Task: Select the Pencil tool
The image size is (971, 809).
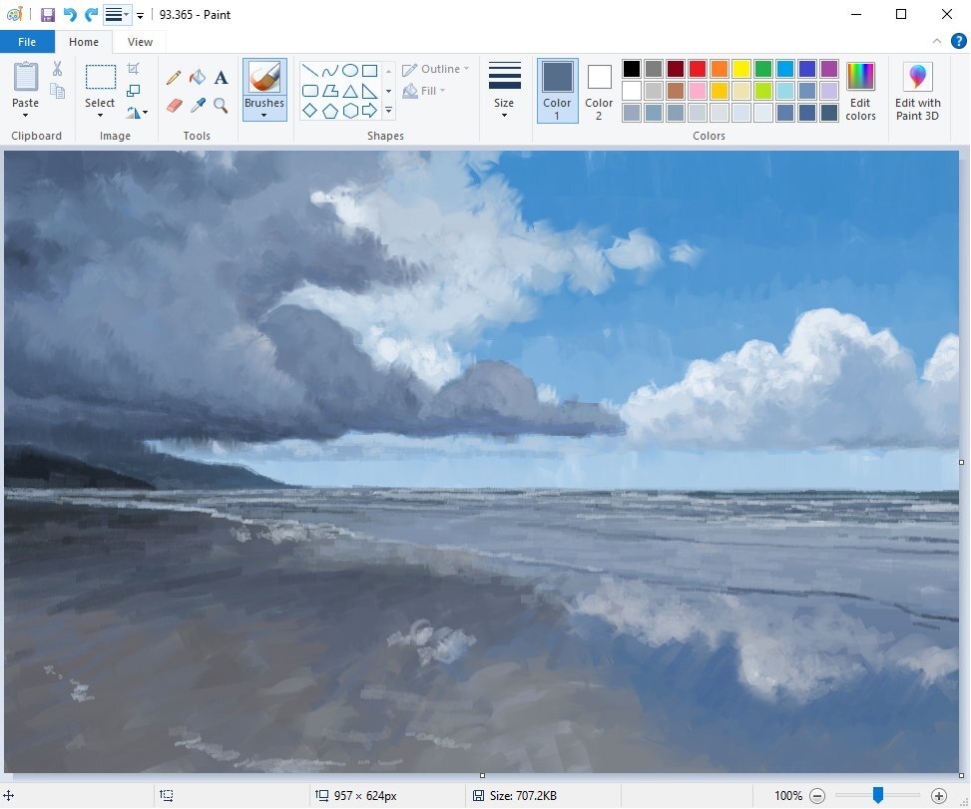Action: 174,78
